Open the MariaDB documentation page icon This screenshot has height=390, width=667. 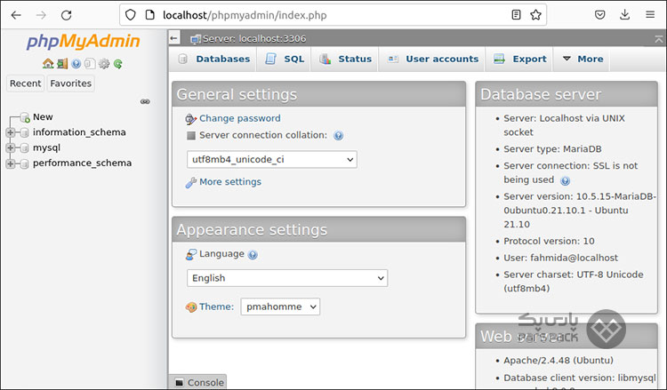(x=89, y=64)
